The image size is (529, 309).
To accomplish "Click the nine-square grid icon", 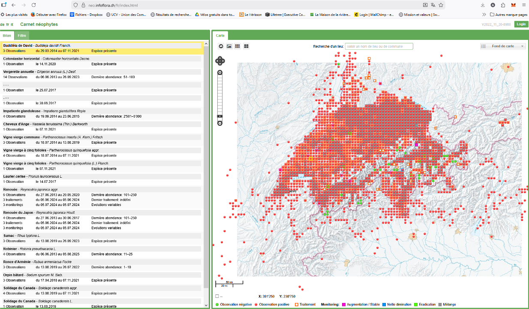I will click(x=237, y=46).
